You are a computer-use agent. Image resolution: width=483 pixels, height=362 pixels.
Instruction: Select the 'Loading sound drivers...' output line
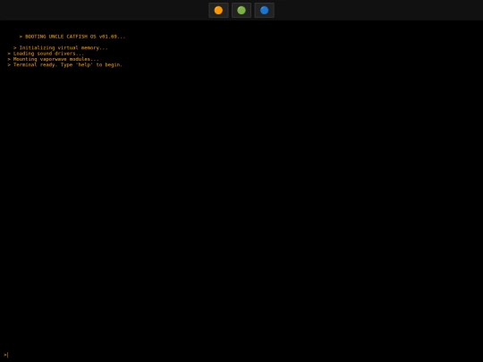(x=46, y=54)
